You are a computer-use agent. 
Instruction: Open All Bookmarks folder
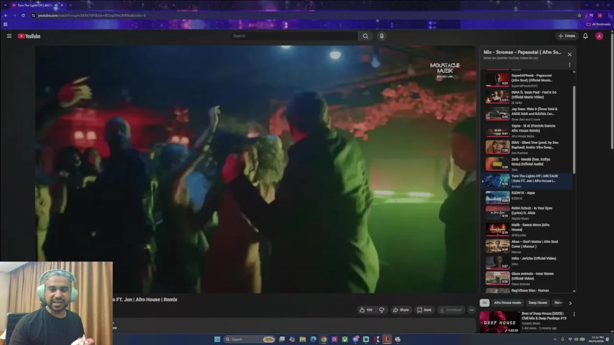[598, 24]
